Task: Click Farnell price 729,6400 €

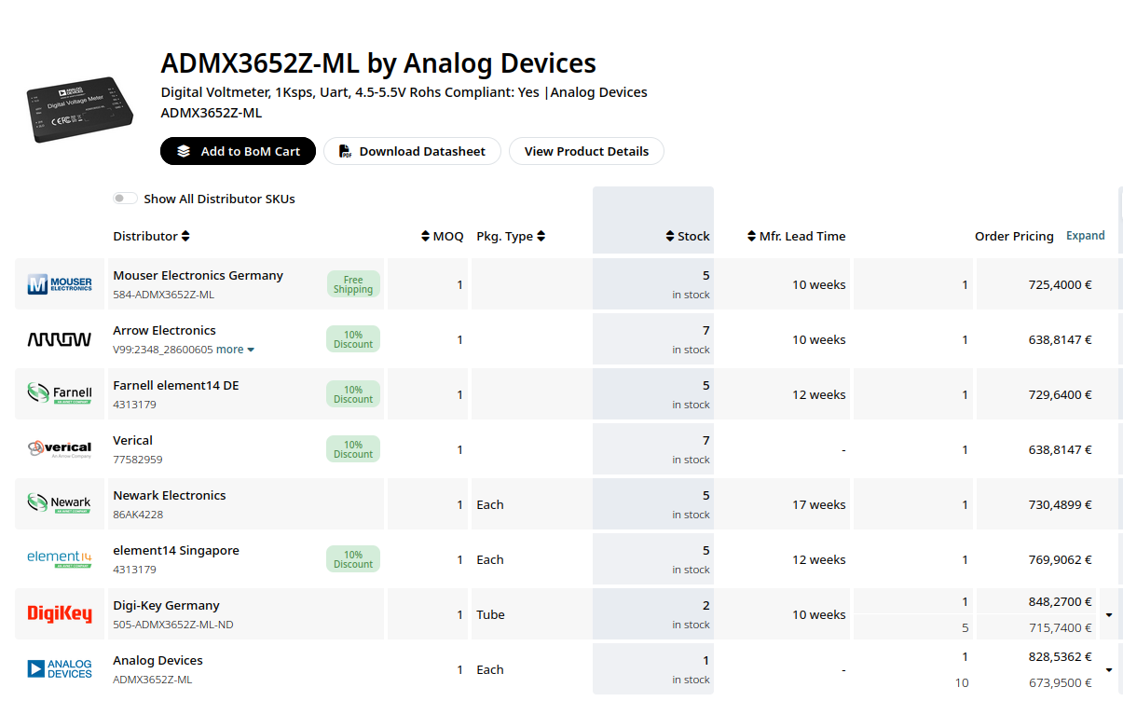Action: [x=1060, y=394]
